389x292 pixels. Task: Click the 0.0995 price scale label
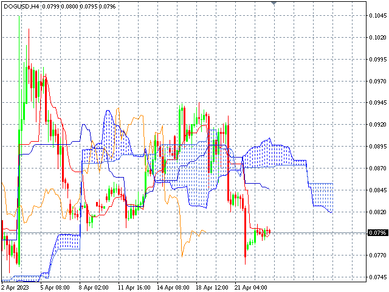coord(377,60)
